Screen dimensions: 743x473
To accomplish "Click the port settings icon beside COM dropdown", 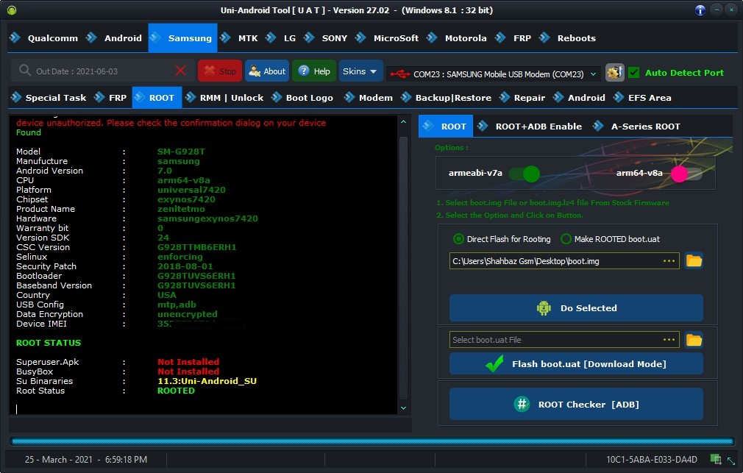I will pyautogui.click(x=614, y=72).
